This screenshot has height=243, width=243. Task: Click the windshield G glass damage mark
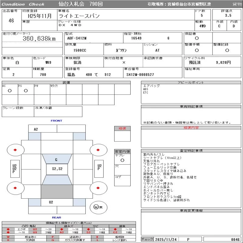click(56, 160)
